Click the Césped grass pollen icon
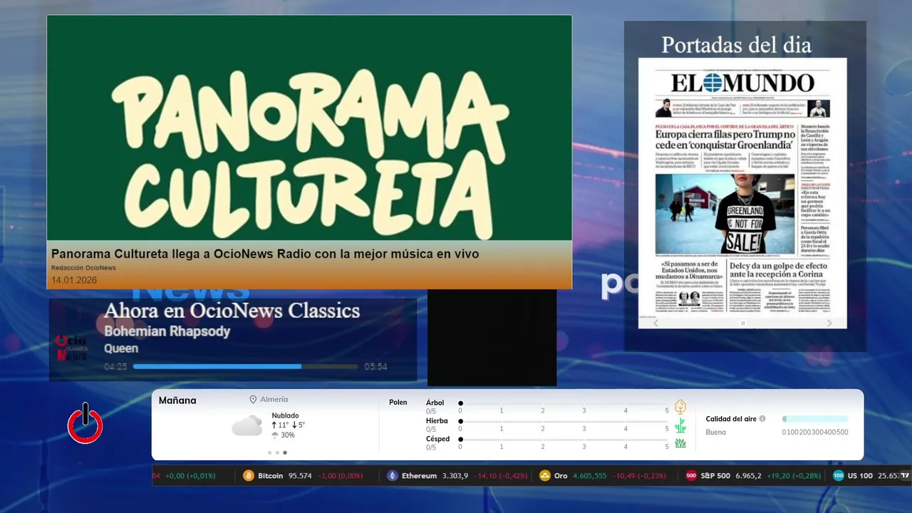Viewport: 912px width, 513px height. coord(680,443)
